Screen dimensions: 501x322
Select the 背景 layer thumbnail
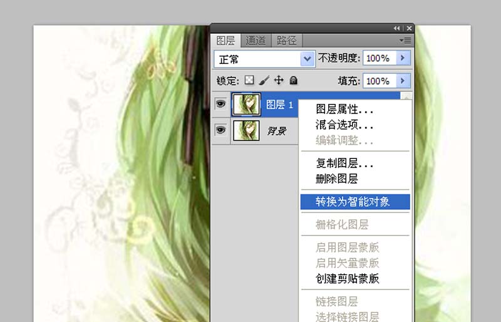[x=246, y=130]
